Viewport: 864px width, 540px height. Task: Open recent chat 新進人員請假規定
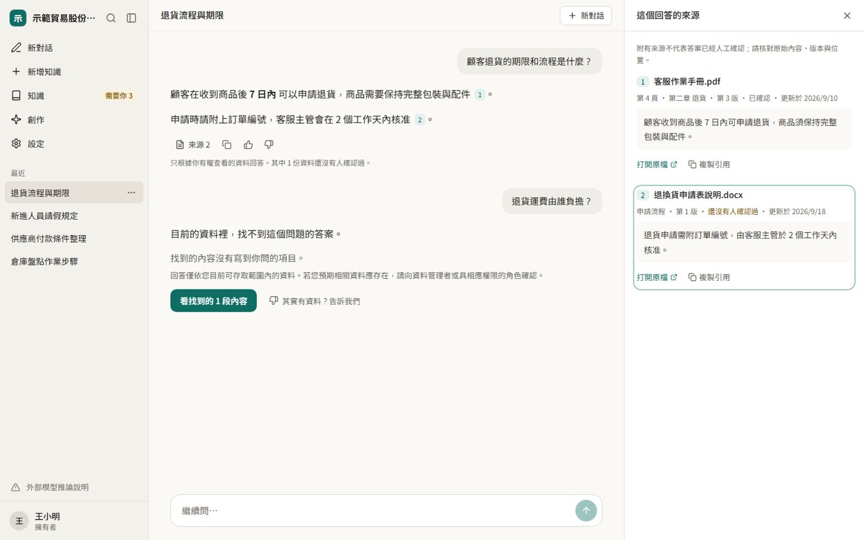coord(74,216)
